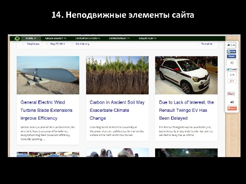Click the Renault Twingo article excerpt text
The width and height of the screenshot is (246, 184).
click(186, 131)
